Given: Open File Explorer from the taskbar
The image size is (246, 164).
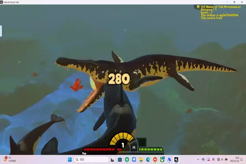Looking at the screenshot, I should click(x=141, y=160).
